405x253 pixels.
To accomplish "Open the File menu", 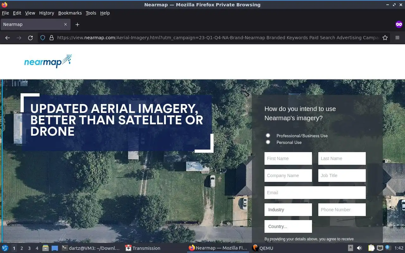I will [5, 13].
